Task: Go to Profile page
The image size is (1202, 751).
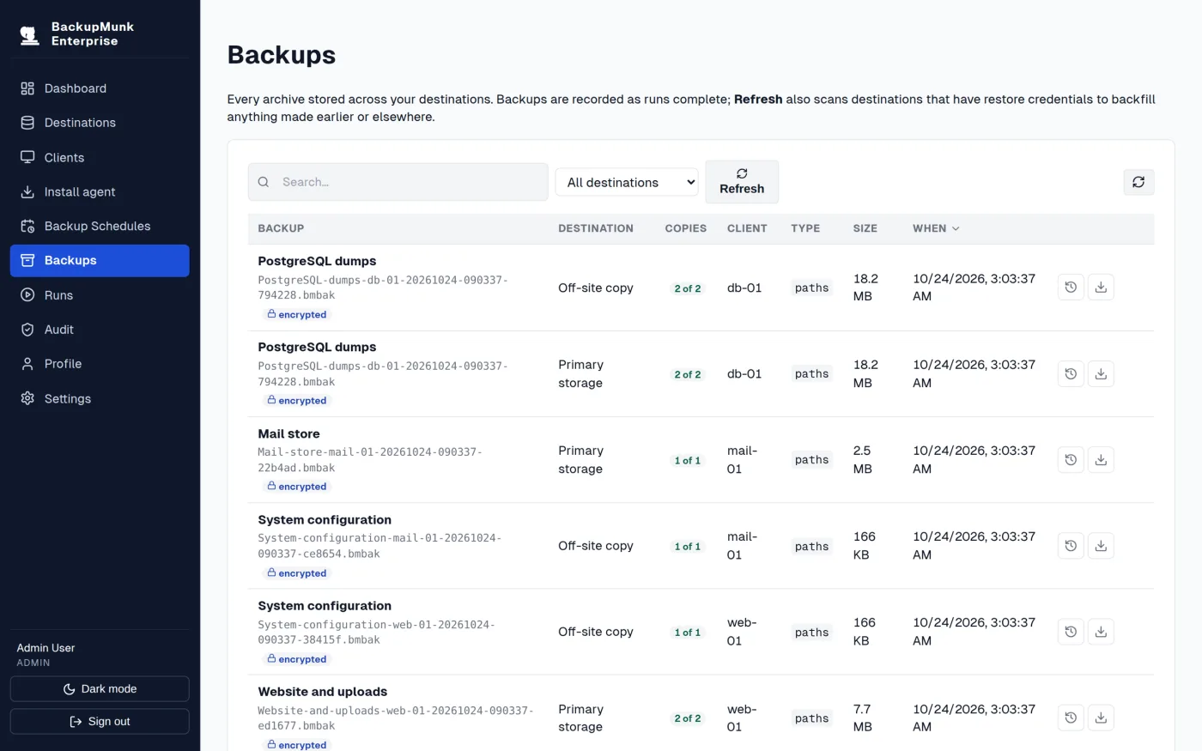Action: pyautogui.click(x=100, y=364)
